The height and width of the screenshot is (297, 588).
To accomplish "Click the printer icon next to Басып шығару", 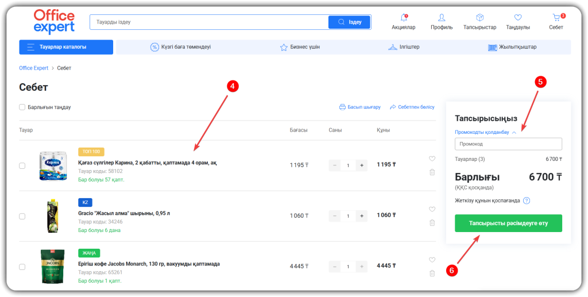I will 342,107.
